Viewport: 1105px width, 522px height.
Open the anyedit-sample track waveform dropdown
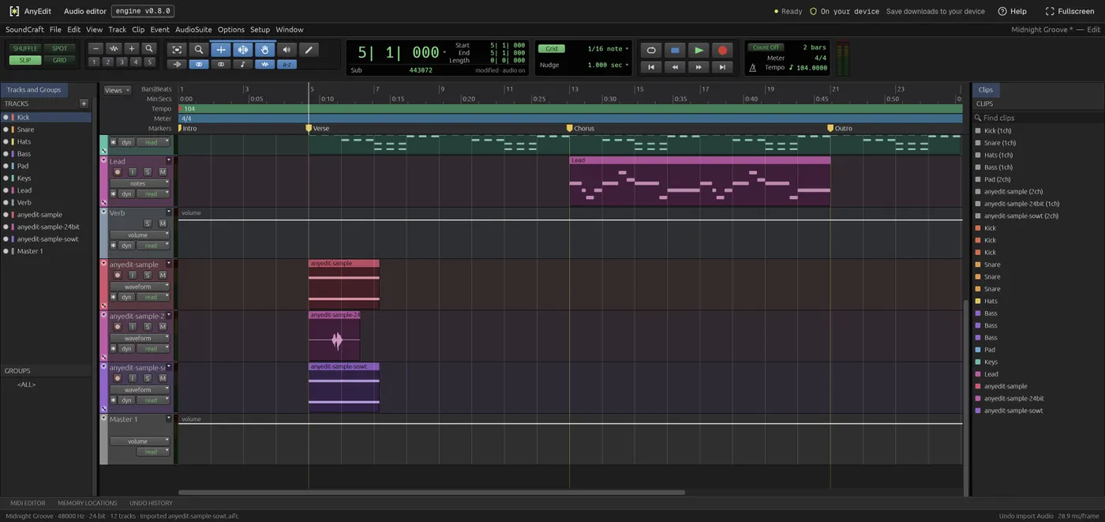[140, 287]
